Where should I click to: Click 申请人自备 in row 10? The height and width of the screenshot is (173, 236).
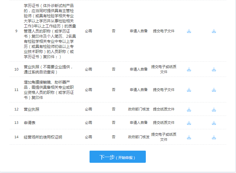point(138,69)
